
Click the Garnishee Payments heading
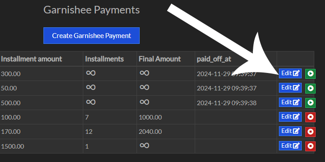tap(91, 10)
